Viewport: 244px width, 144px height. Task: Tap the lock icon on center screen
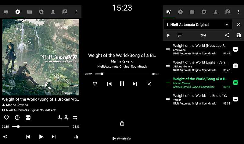[x=122, y=123]
